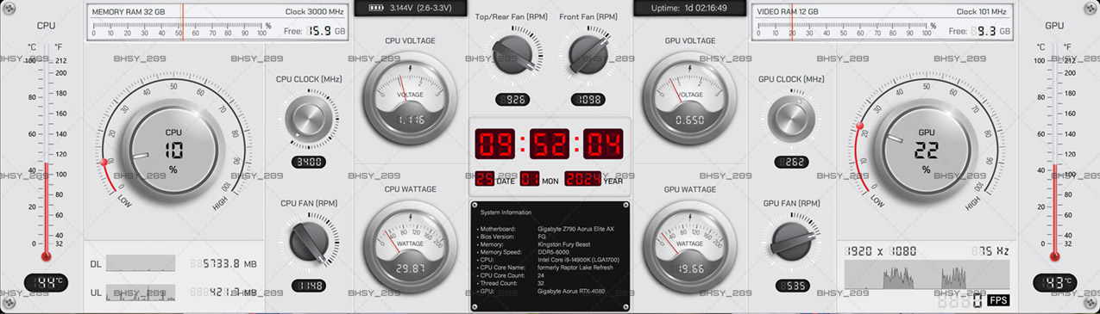Viewport: 1100px width, 314px height.
Task: Click the MEMORY RAM 32 GB label
Action: (128, 12)
